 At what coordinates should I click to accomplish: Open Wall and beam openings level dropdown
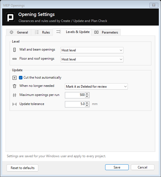click(92, 50)
